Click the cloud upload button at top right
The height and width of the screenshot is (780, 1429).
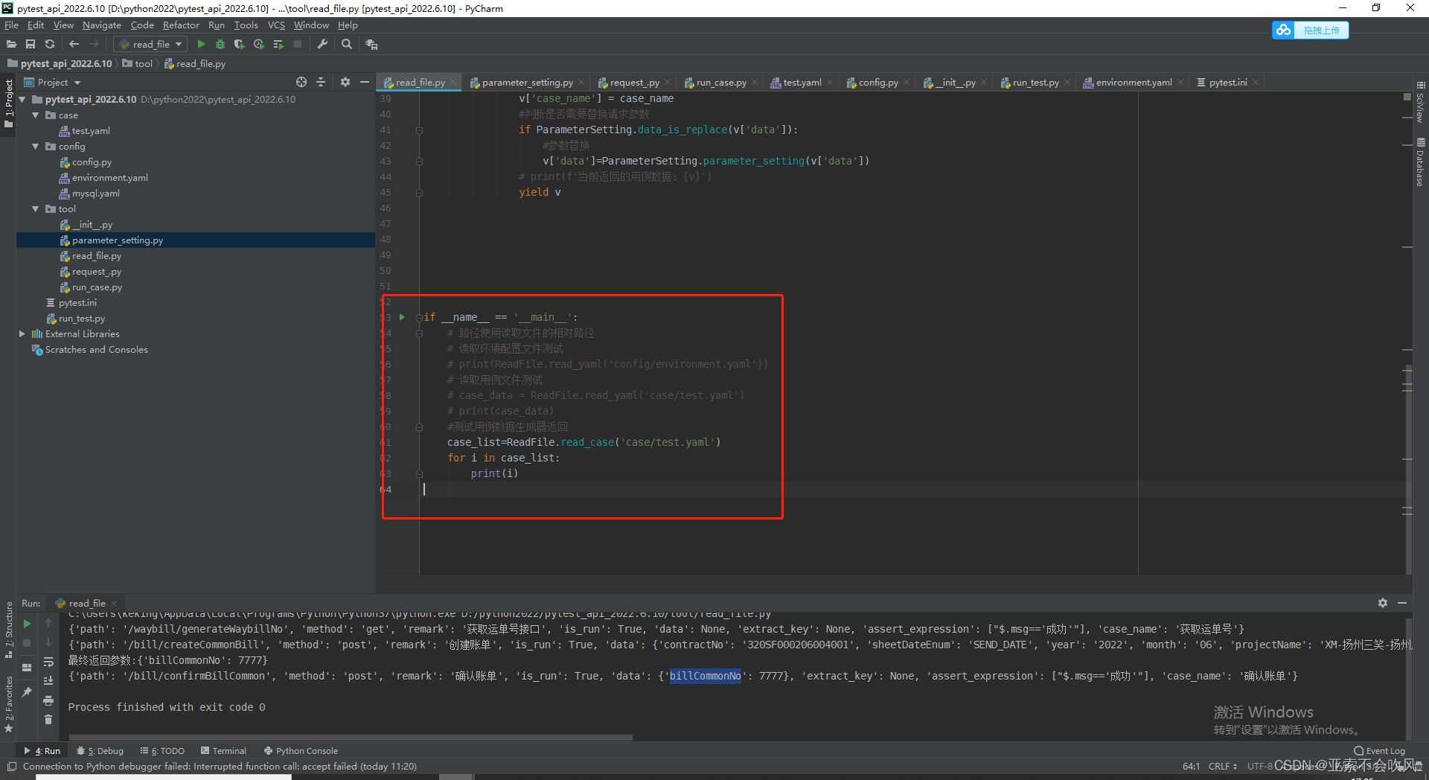click(1311, 30)
